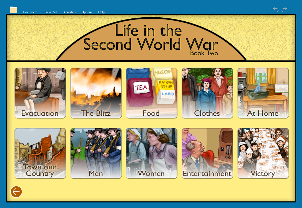Open the Food chapter tile
The image size is (302, 208).
(x=152, y=93)
